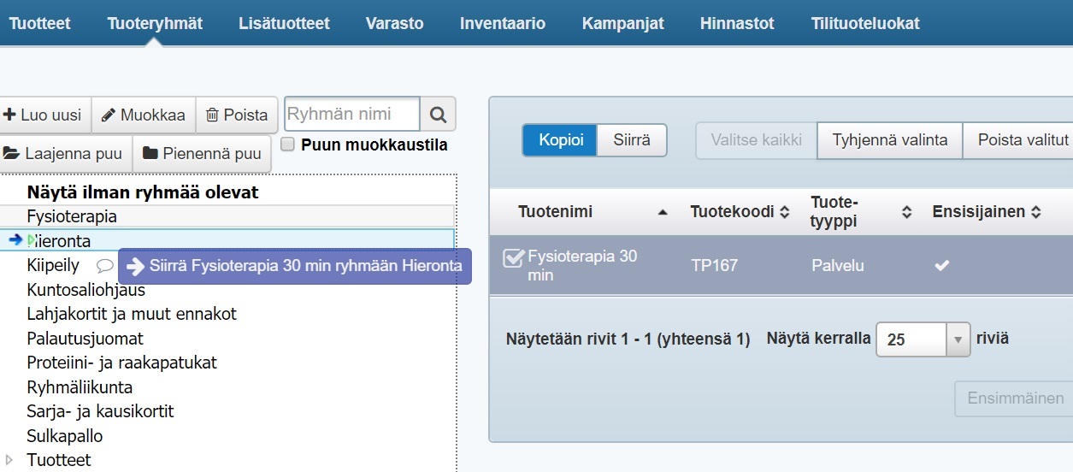Click the Luo uusi button

[43, 115]
